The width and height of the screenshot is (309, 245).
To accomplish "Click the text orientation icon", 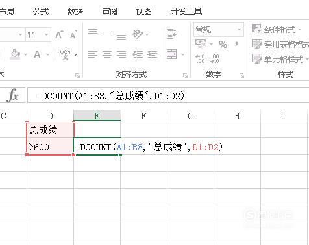I will coord(138,34).
